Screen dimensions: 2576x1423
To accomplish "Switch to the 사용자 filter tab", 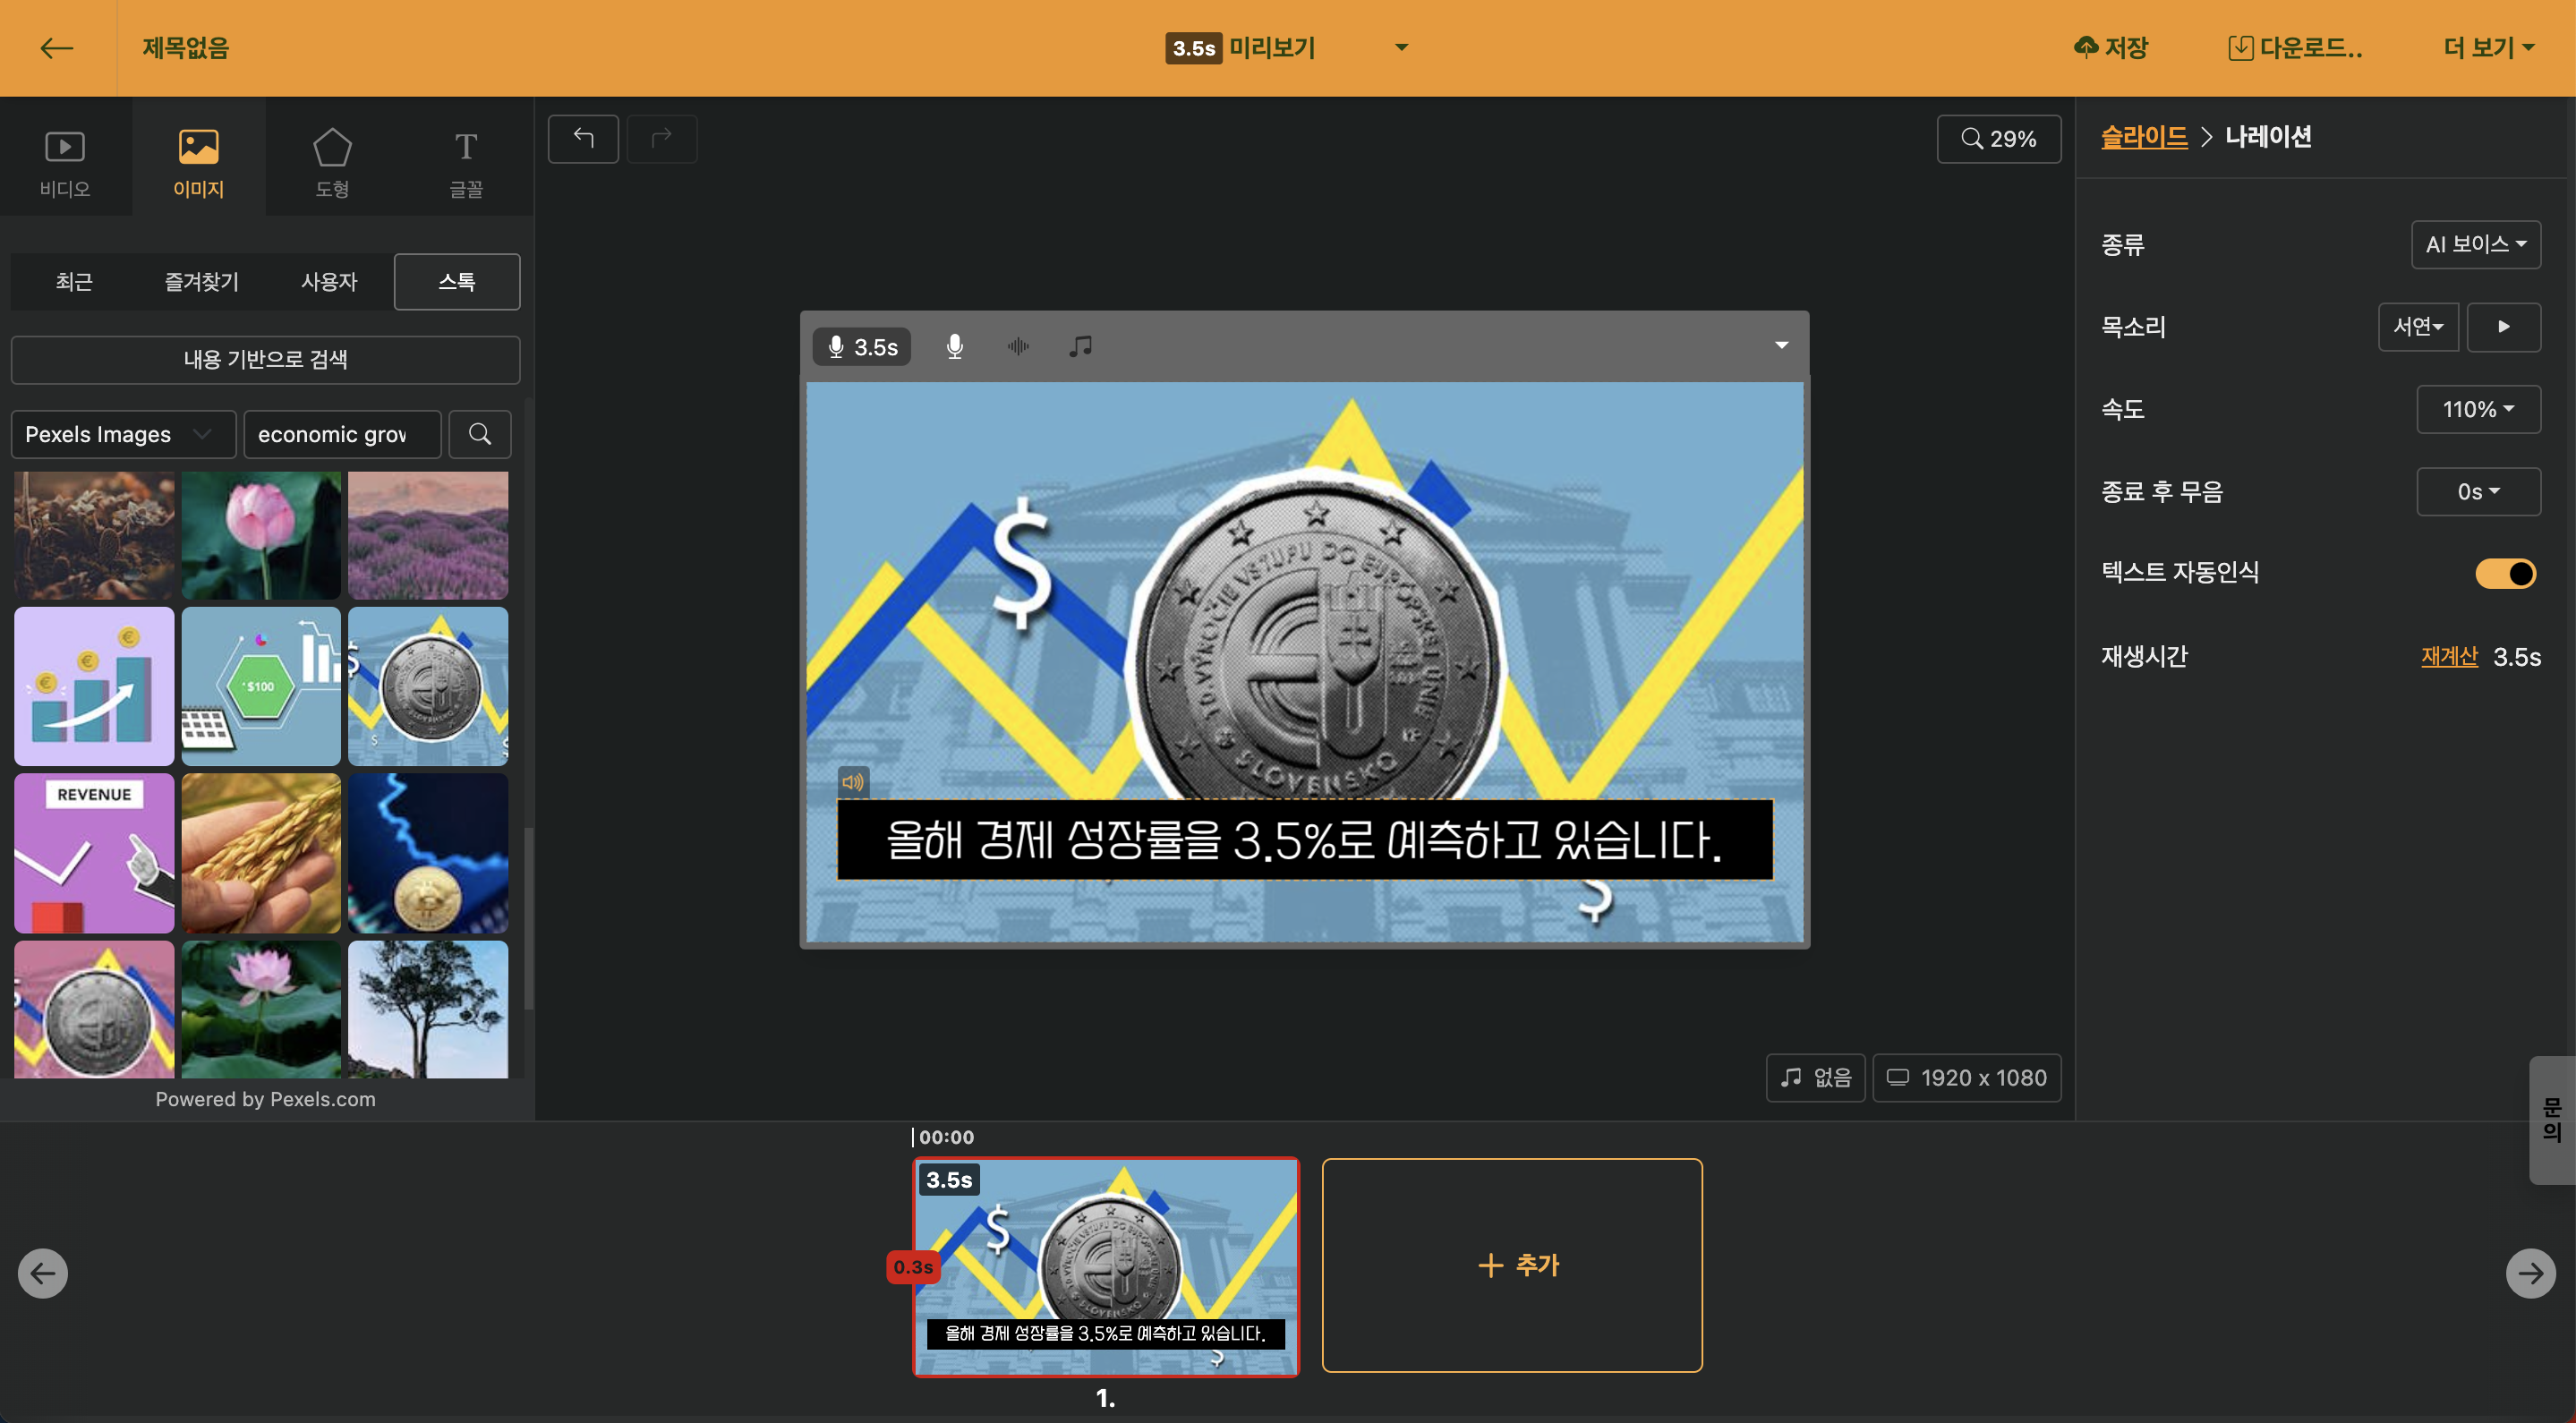I will pos(329,282).
